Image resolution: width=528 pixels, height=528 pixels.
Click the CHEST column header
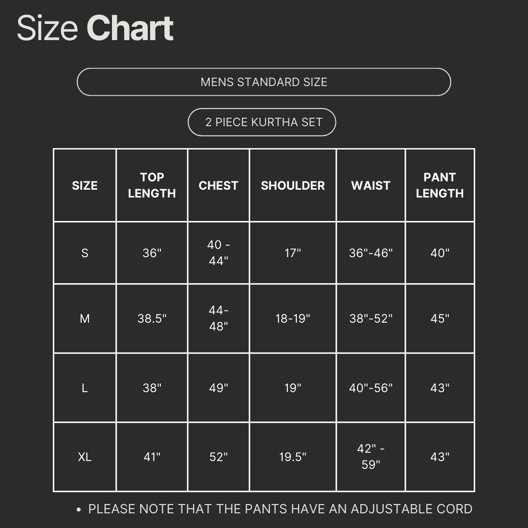(218, 186)
